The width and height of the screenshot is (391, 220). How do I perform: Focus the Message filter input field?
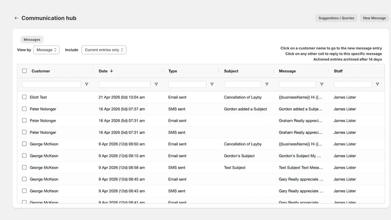(298, 84)
